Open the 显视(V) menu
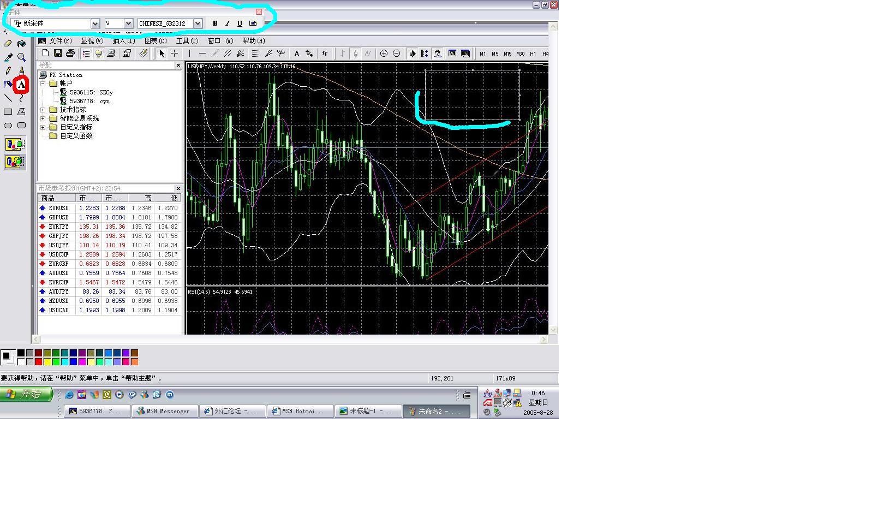 [92, 41]
